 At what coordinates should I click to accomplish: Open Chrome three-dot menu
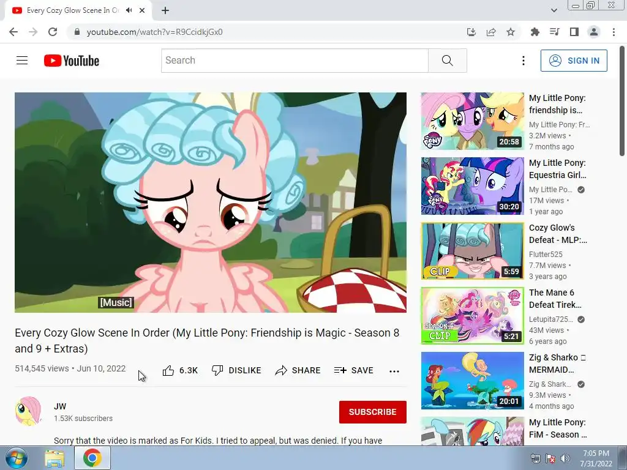614,32
